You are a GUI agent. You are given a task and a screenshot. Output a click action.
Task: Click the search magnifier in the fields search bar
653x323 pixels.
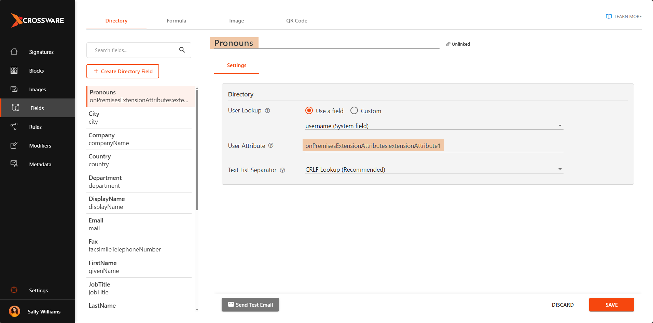click(182, 50)
